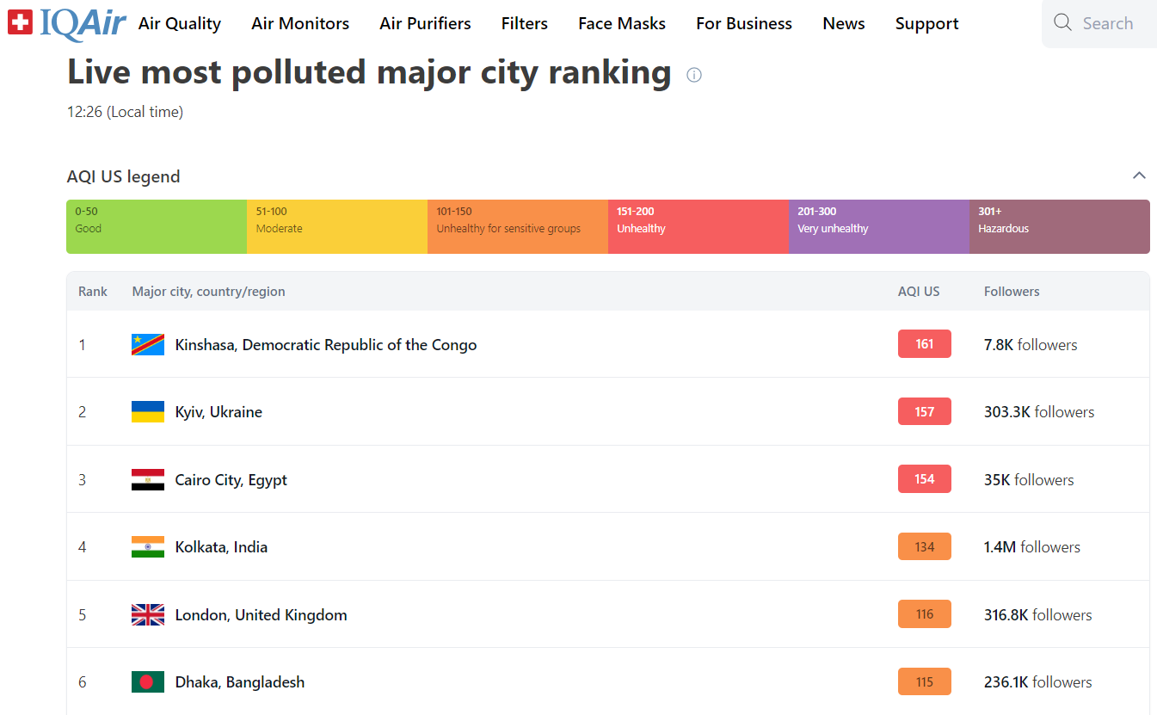1157x715 pixels.
Task: Click the United Kingdom flag icon
Action: pyautogui.click(x=148, y=615)
